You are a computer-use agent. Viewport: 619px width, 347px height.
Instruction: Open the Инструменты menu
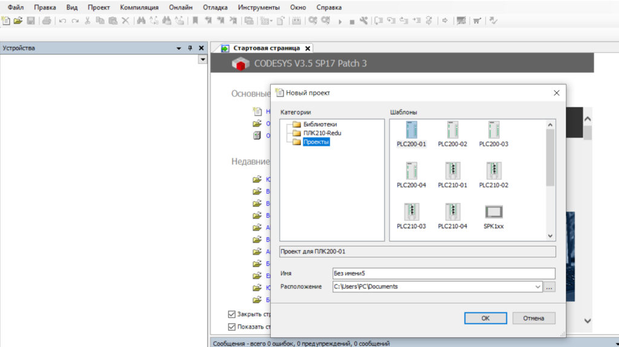(259, 7)
